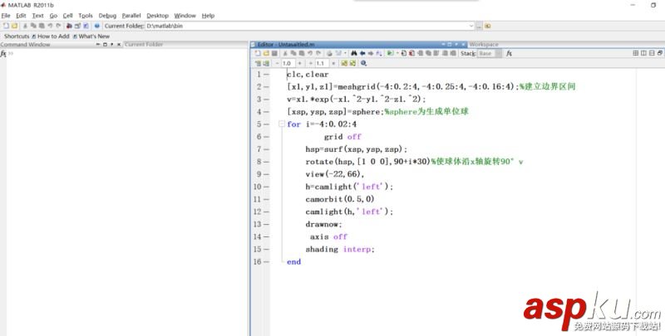Open the Tools menu
This screenshot has width=665, height=336.
(86, 16)
